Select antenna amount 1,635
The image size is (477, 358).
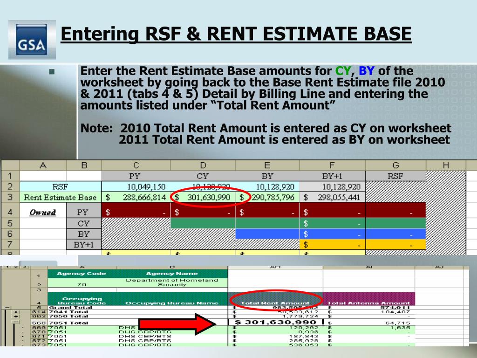click(401, 328)
